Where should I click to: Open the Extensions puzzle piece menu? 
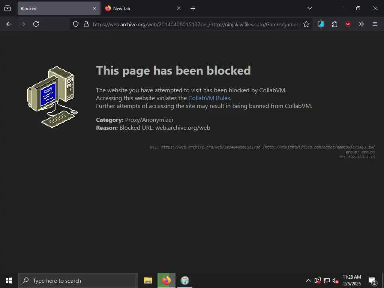point(334,24)
